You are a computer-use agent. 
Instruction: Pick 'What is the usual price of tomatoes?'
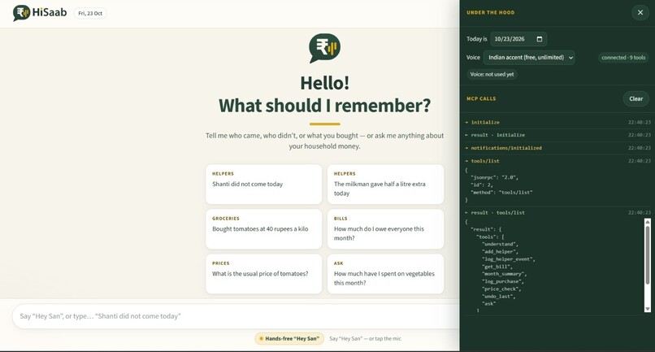pos(263,274)
